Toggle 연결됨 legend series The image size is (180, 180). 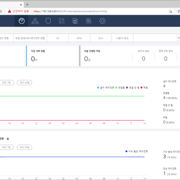click(x=120, y=88)
